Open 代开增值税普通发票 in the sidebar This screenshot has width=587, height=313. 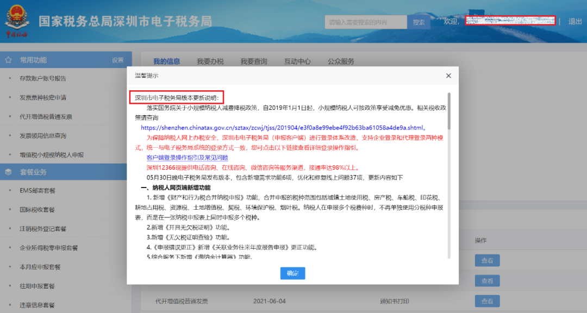click(x=46, y=116)
